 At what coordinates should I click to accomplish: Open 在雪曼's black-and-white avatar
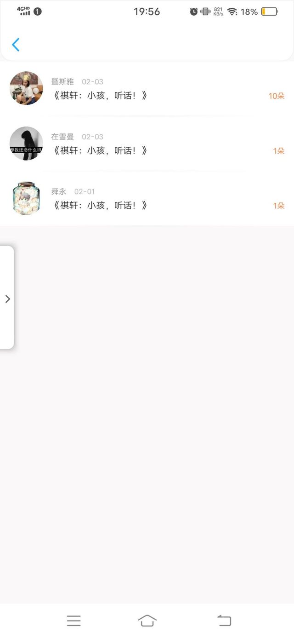pyautogui.click(x=26, y=143)
